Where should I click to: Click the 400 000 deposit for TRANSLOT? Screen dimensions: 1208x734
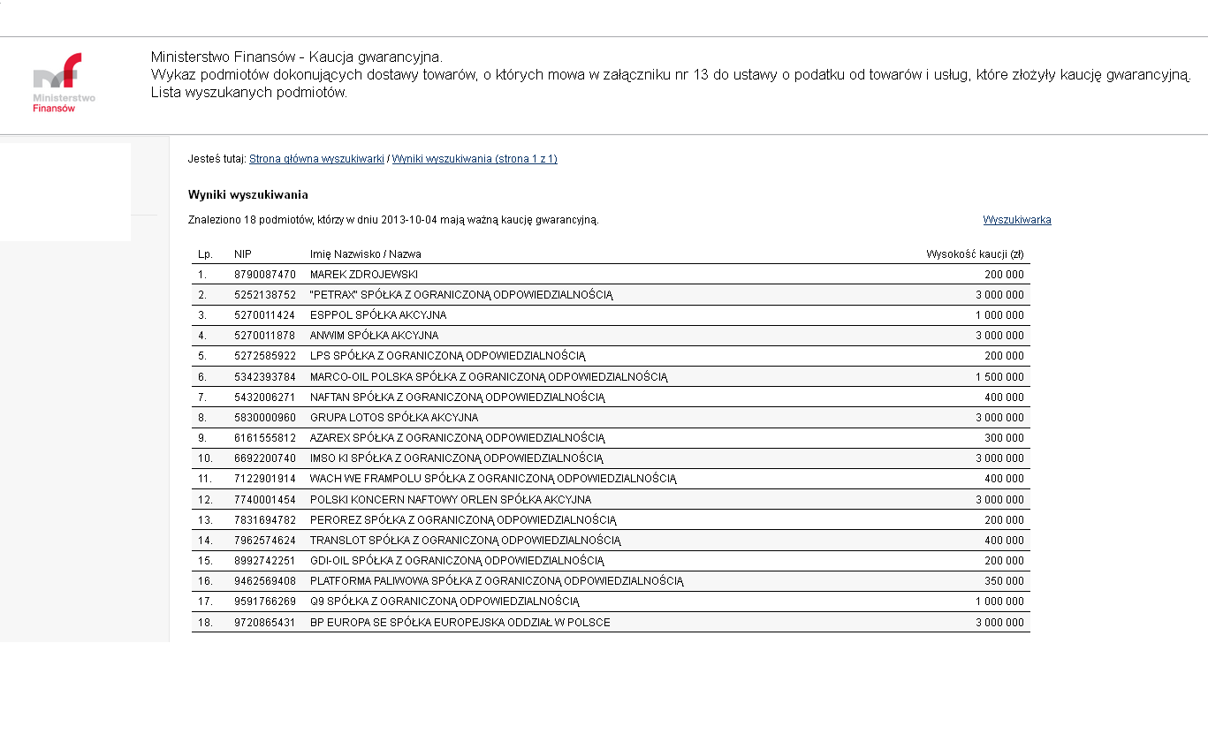[x=1005, y=541]
